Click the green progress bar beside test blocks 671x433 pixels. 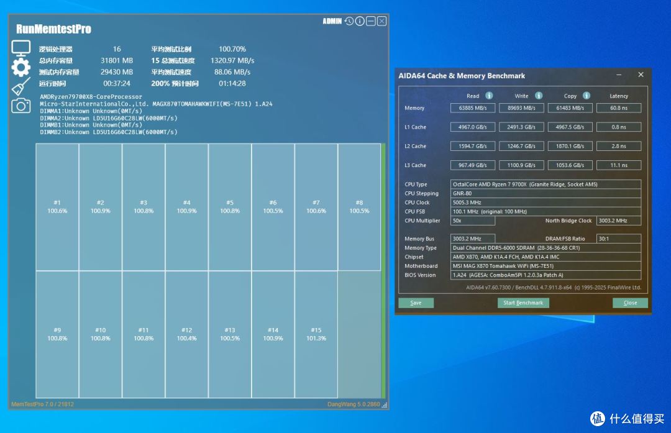[x=383, y=271]
